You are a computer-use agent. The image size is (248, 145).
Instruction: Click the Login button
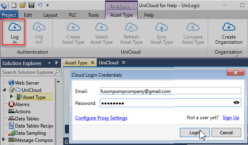click(195, 133)
